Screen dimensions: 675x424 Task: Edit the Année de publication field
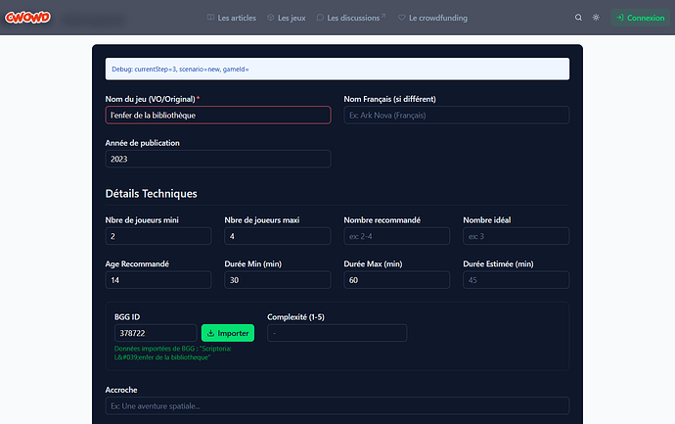pos(217,159)
